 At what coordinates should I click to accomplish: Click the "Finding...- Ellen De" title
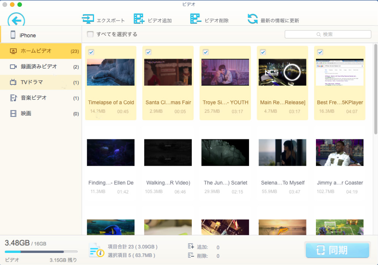[x=111, y=183]
